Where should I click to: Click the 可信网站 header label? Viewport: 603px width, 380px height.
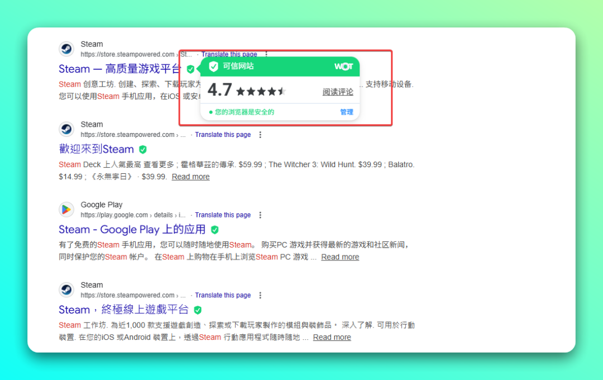click(x=238, y=66)
